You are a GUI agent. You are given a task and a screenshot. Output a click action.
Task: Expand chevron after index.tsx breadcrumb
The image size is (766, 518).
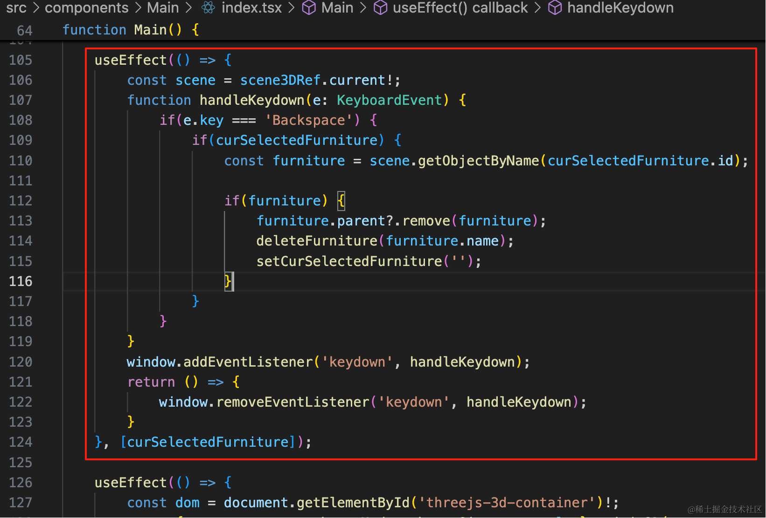pyautogui.click(x=291, y=7)
